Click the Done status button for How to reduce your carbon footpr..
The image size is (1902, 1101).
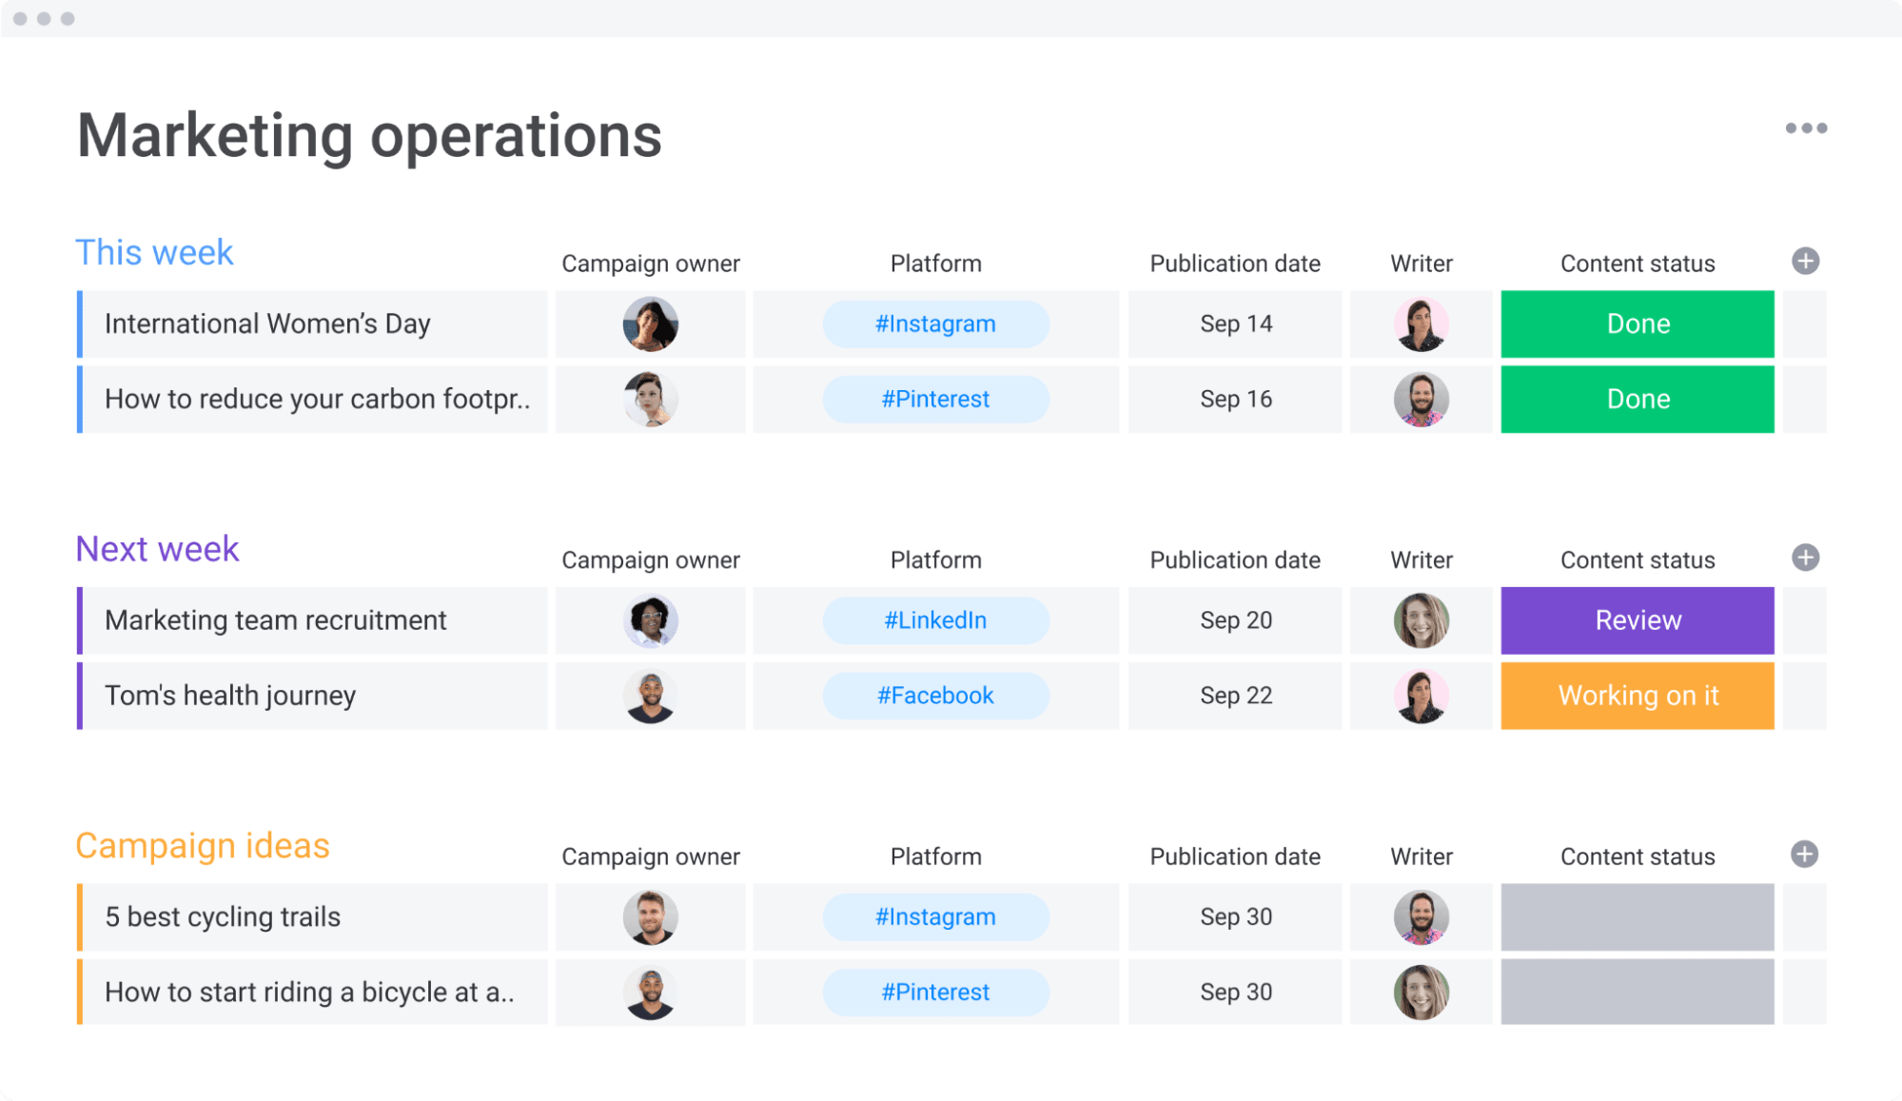(1637, 399)
